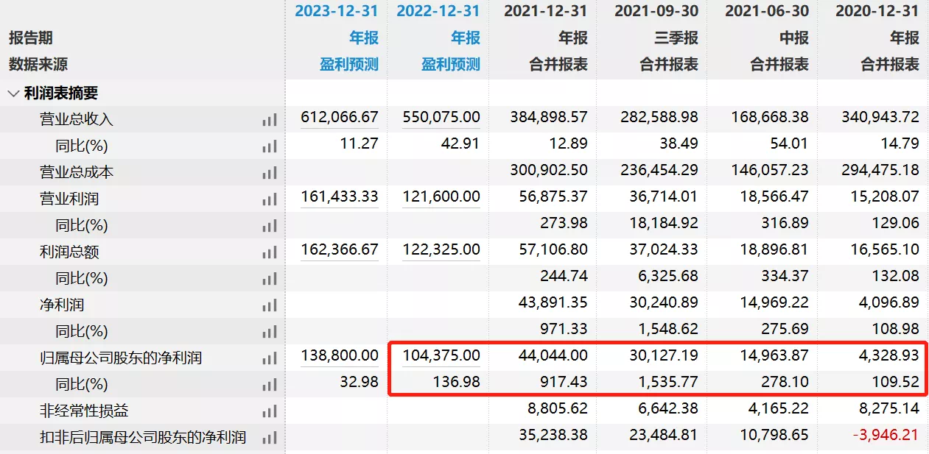Click the chart icon beside 净利润
929x454 pixels.
pyautogui.click(x=270, y=305)
